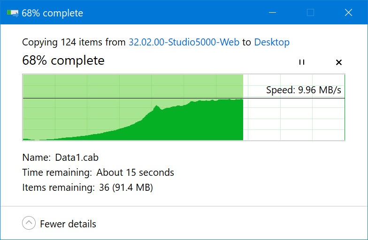Click the 'About 15 seconds' time remaining text
Viewport: 368px width, 240px height.
[x=135, y=172]
